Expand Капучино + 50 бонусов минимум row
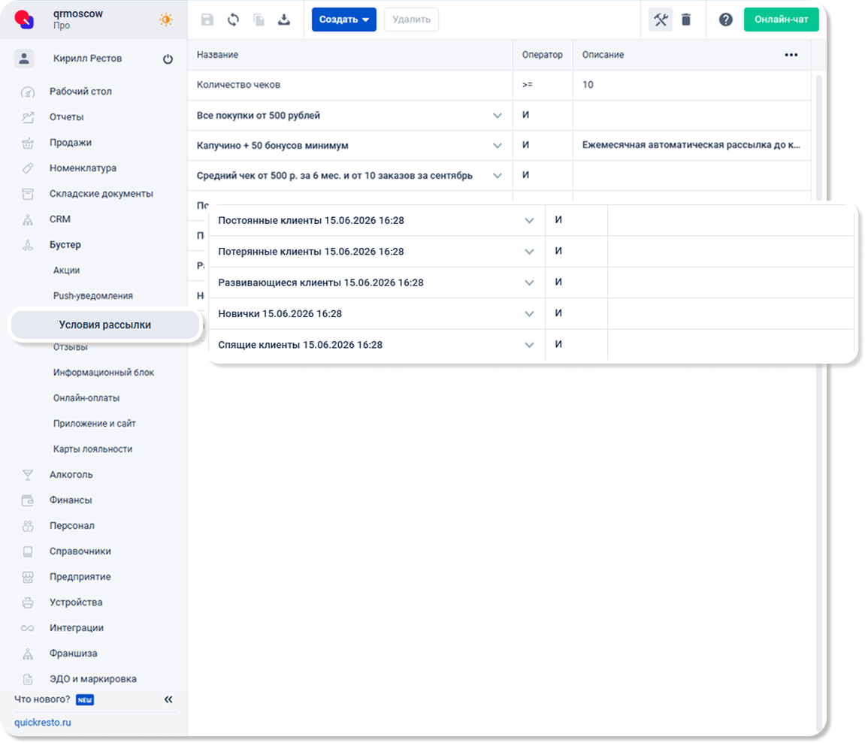Image resolution: width=865 pixels, height=743 pixels. pyautogui.click(x=497, y=146)
